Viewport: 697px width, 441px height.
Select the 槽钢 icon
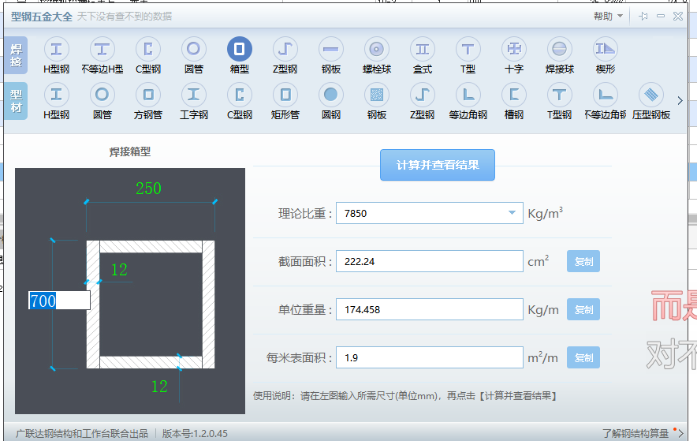(514, 95)
